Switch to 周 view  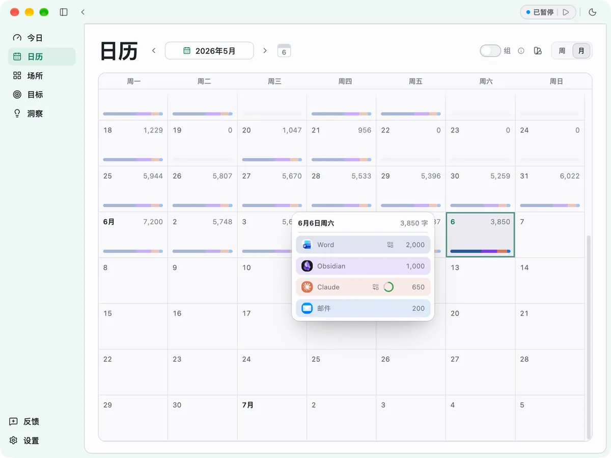[x=562, y=50]
